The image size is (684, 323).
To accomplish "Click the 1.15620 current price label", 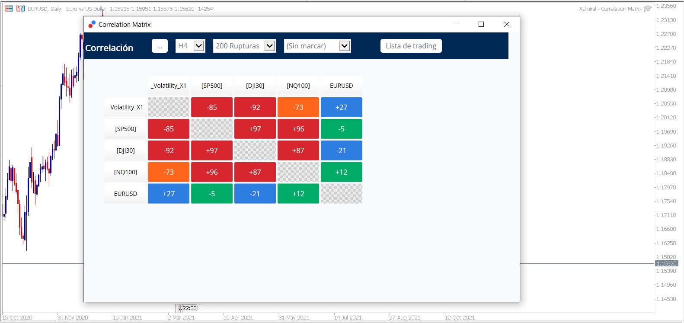I will click(x=666, y=263).
